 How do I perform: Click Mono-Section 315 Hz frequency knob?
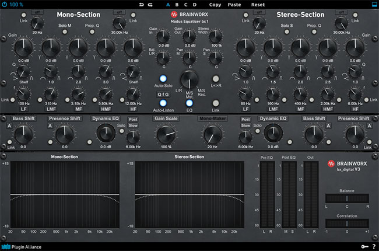(51, 95)
